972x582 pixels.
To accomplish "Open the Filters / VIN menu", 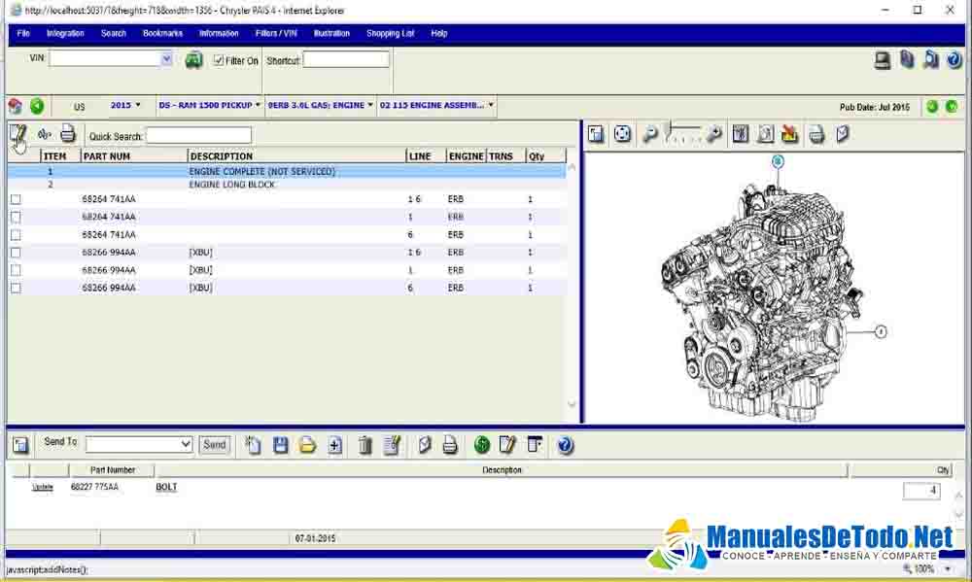I will [276, 33].
